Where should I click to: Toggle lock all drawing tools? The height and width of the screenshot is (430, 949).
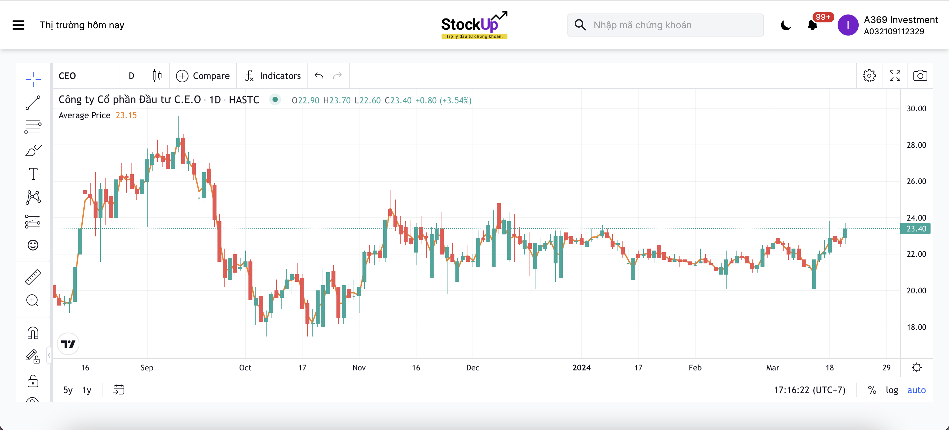pos(33,381)
